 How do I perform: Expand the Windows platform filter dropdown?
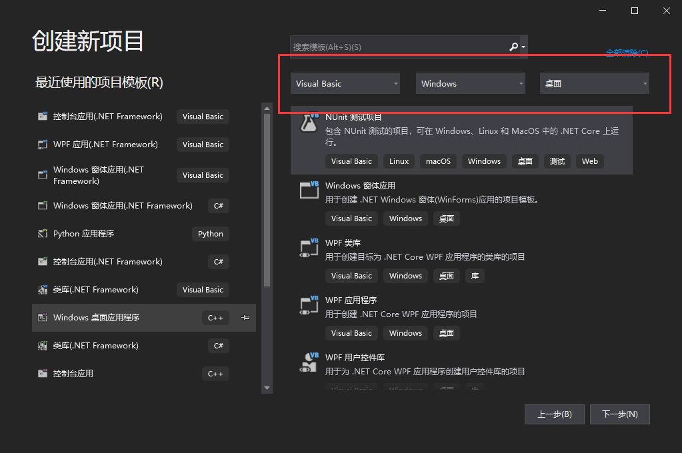coord(471,83)
